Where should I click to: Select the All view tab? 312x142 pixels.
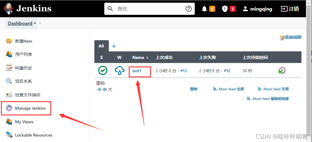pos(101,46)
